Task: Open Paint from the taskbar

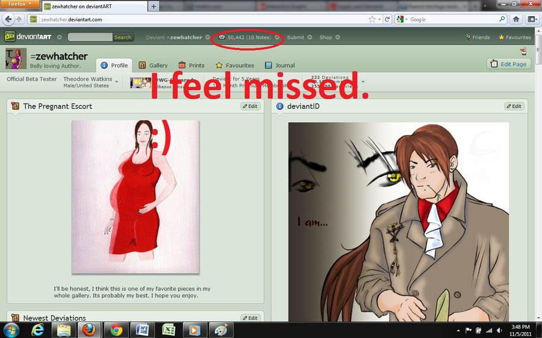Action: click(x=221, y=330)
